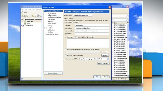Viewport: 163px width, 91px height.
Task: Click the Organization field
Action: tap(92, 34)
